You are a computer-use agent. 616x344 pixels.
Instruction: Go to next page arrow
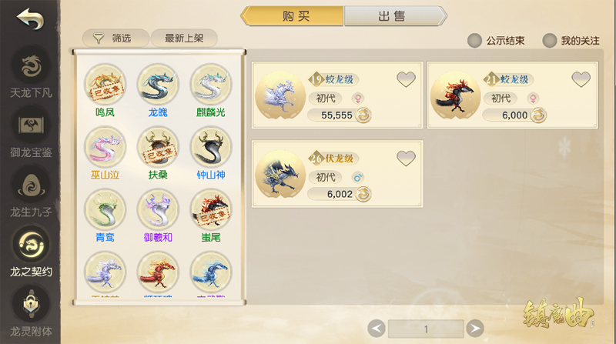point(475,329)
